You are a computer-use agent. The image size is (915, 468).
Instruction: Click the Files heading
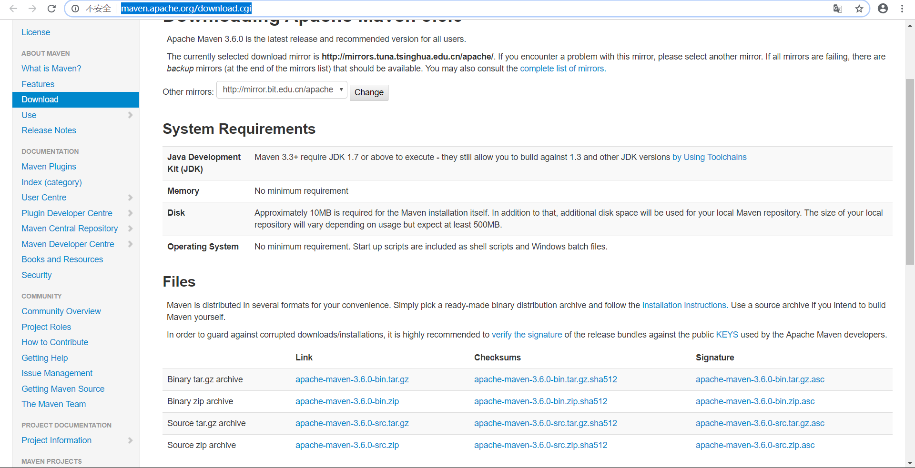[x=179, y=282]
